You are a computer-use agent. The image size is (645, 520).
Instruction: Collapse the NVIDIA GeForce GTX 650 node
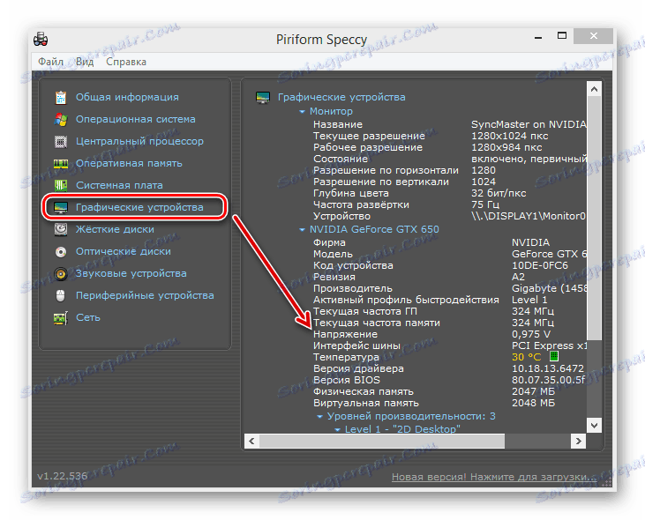302,230
